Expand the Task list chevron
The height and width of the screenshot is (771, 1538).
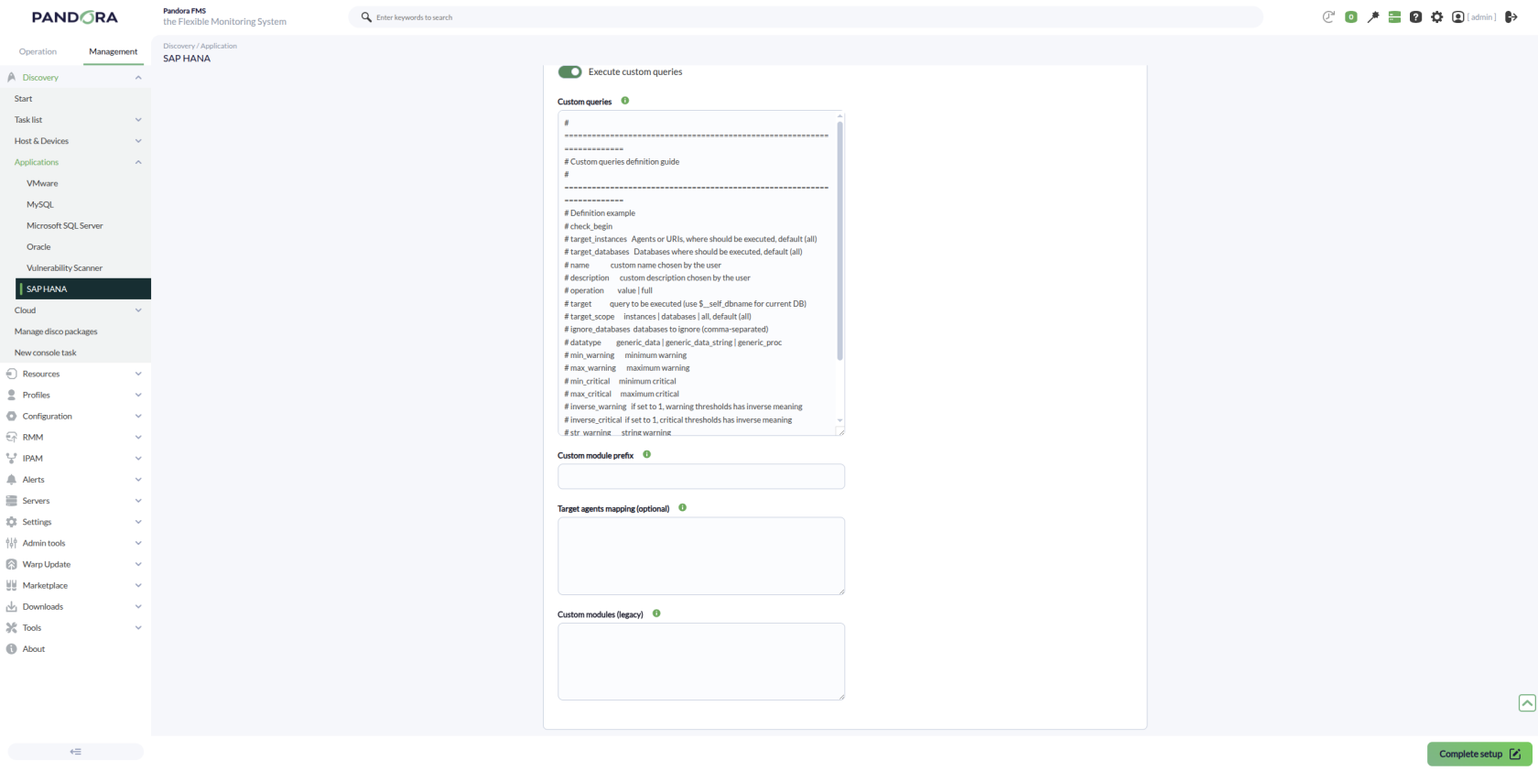138,120
